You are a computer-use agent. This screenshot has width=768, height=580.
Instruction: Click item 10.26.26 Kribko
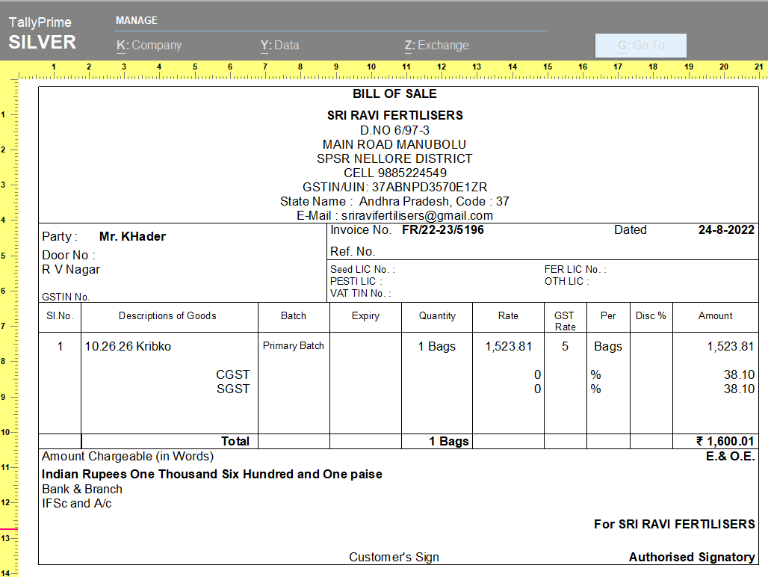point(128,346)
